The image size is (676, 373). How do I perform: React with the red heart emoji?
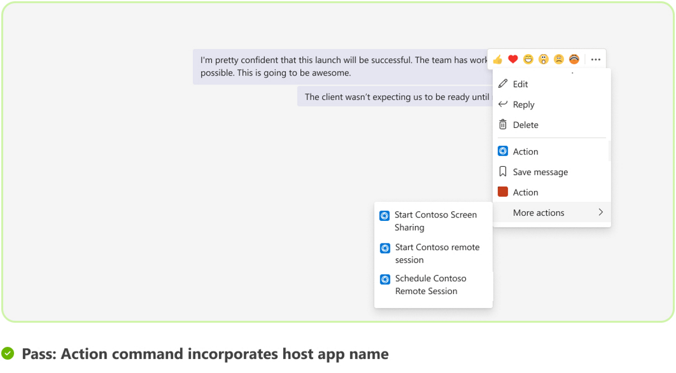tap(513, 59)
